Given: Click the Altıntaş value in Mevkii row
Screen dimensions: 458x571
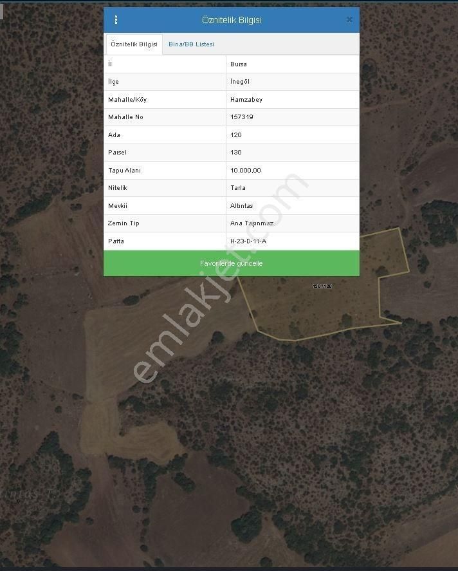Looking at the screenshot, I should (242, 206).
